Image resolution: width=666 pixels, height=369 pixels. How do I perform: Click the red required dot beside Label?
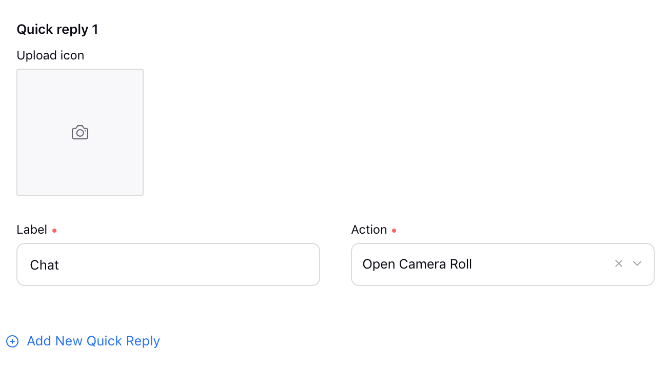(x=54, y=231)
